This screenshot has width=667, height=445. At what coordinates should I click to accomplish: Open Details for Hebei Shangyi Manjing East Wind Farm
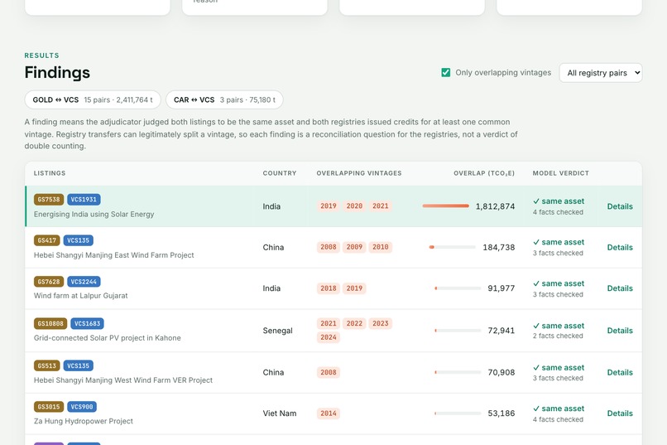point(620,248)
